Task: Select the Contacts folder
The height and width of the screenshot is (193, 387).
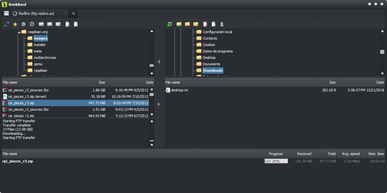Action: (210, 38)
